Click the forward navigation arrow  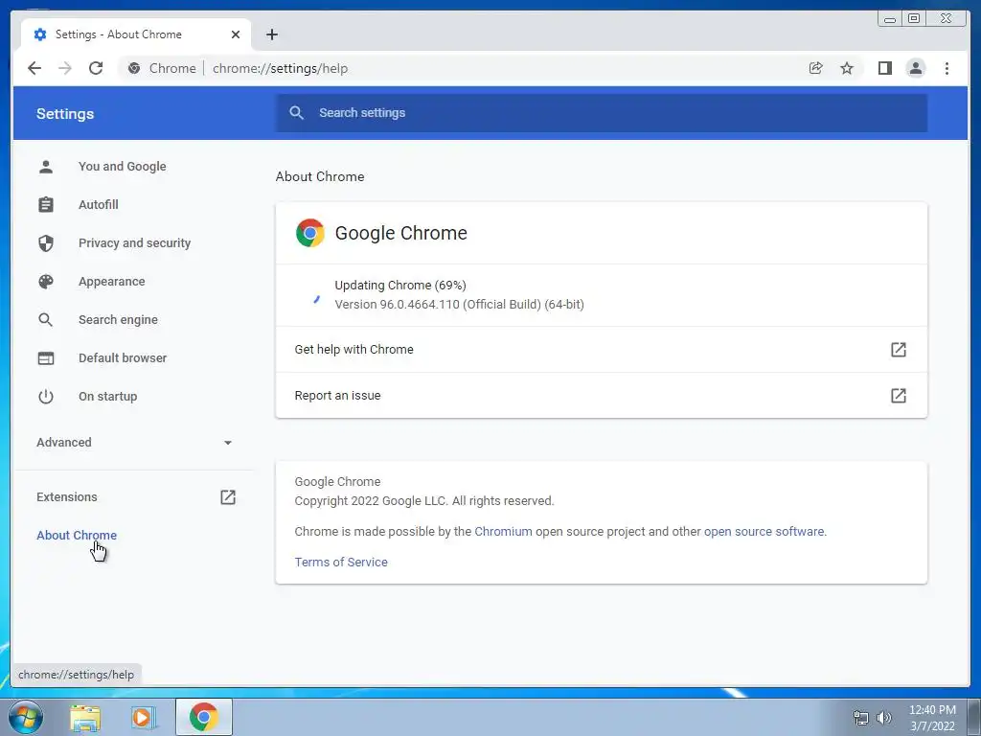point(65,68)
